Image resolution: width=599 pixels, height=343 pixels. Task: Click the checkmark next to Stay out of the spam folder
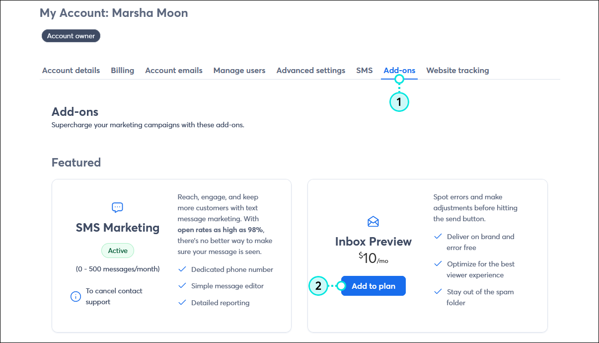438,292
